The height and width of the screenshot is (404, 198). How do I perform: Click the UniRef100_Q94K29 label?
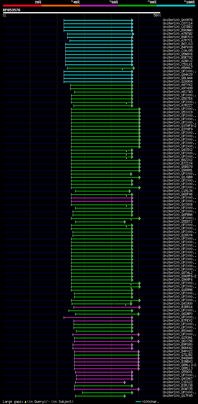pyautogui.click(x=178, y=75)
